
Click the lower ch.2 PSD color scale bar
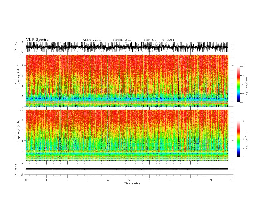pos(238,139)
